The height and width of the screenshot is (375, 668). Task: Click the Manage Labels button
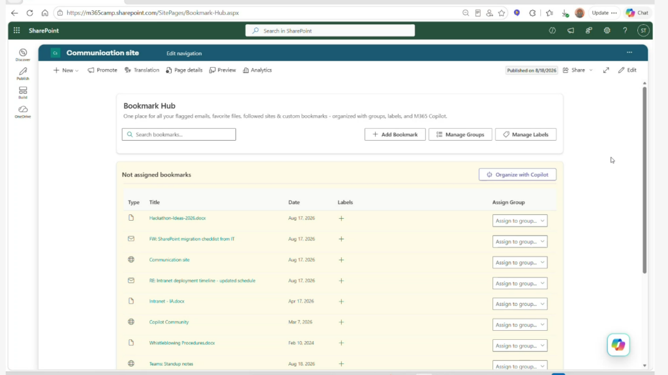(526, 134)
